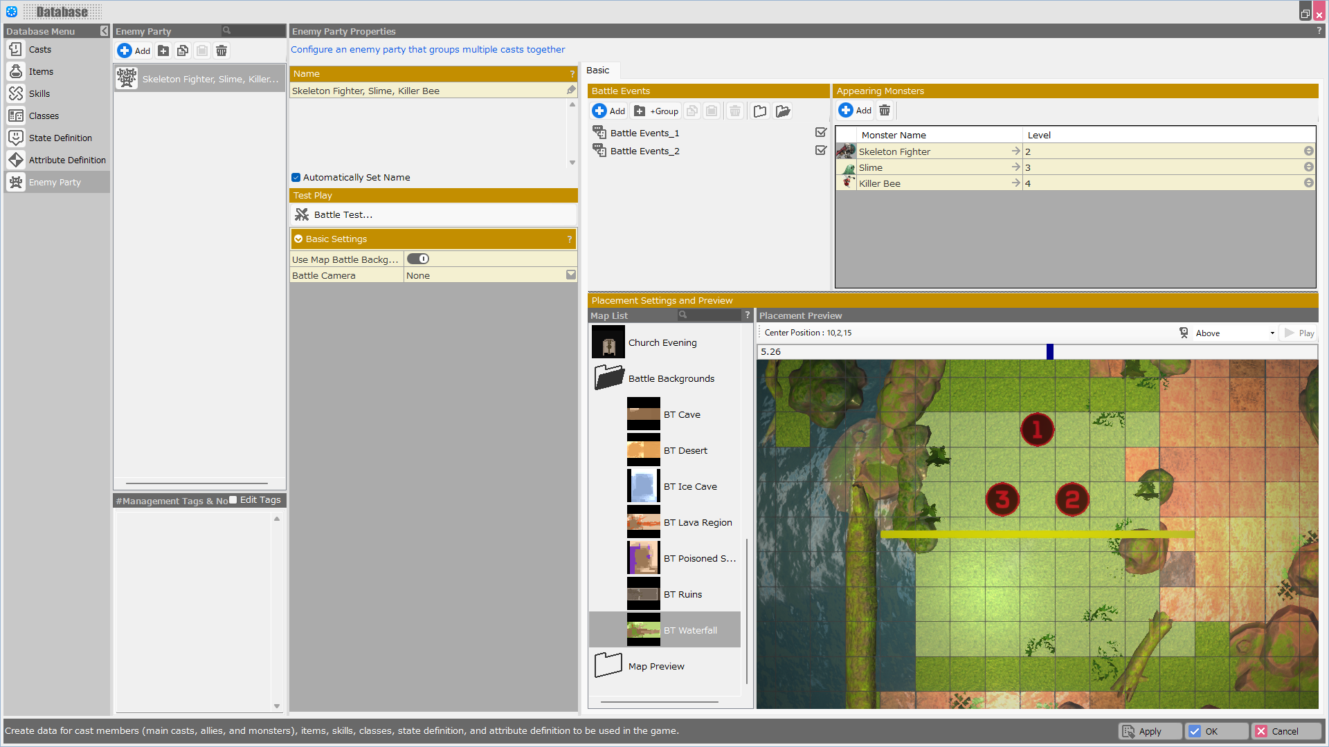Collapse the Database Menu panel arrow

pyautogui.click(x=104, y=31)
